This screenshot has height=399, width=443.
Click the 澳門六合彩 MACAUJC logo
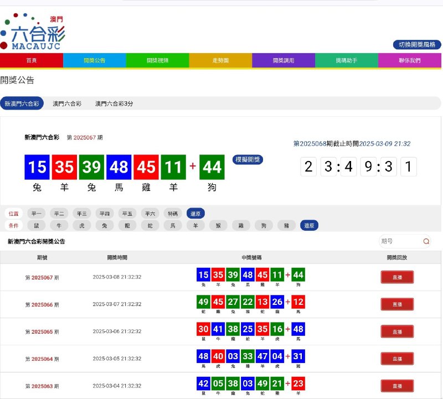coord(33,32)
